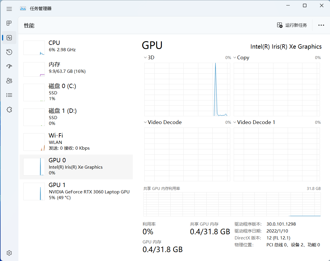The height and width of the screenshot is (261, 330).
Task: Click the shared GPU memory usage graph
Action: (x=232, y=204)
